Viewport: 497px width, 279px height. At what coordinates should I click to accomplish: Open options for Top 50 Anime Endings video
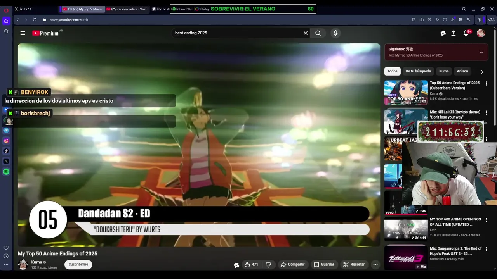pos(486,83)
